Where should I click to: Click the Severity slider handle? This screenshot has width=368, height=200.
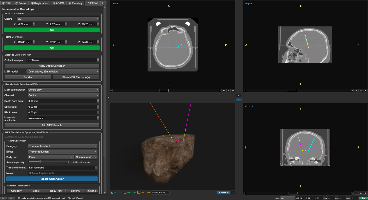pyautogui.click(x=40, y=162)
